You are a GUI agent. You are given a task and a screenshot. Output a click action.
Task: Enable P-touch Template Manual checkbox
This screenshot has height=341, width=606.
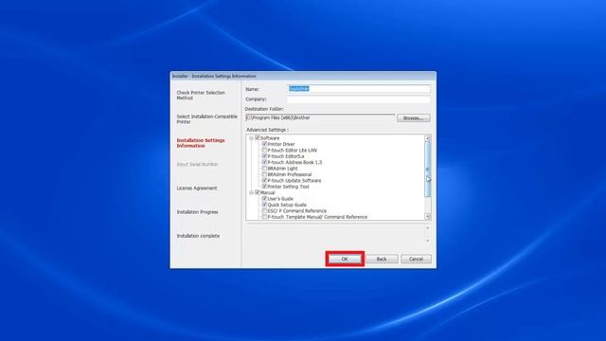pos(265,217)
